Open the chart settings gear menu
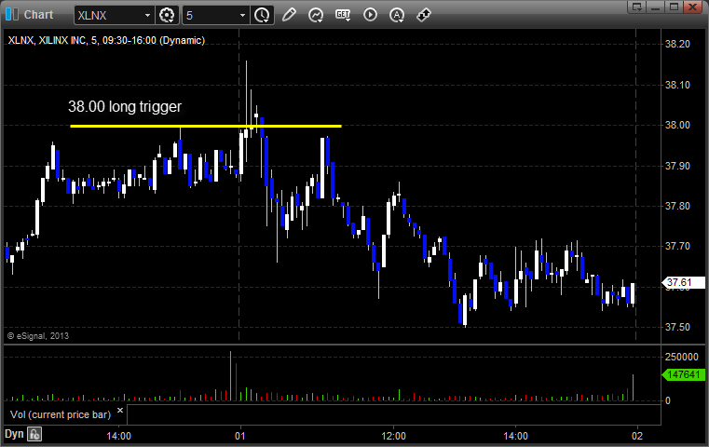 (x=167, y=16)
